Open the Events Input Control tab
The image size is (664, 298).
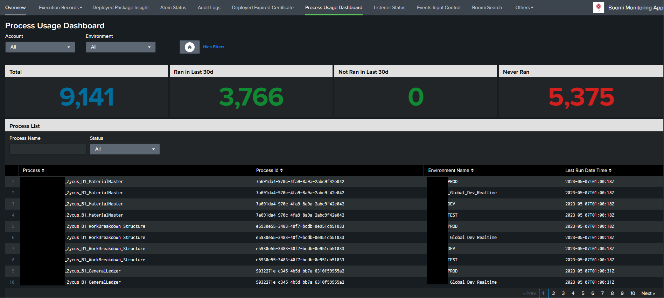coord(439,8)
